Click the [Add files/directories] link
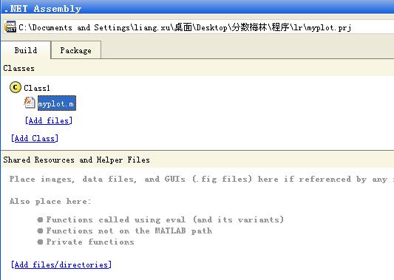The height and width of the screenshot is (280, 394). (61, 264)
